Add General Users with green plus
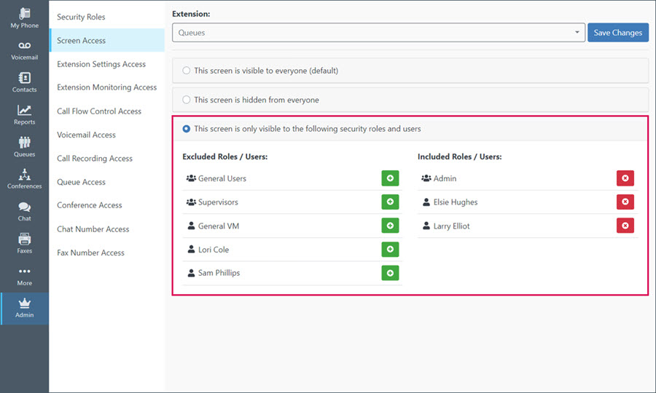The image size is (656, 393). [x=390, y=178]
